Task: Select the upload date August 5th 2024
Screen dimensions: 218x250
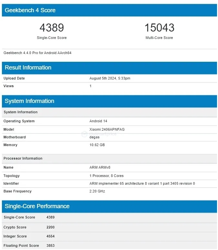Action: point(109,78)
